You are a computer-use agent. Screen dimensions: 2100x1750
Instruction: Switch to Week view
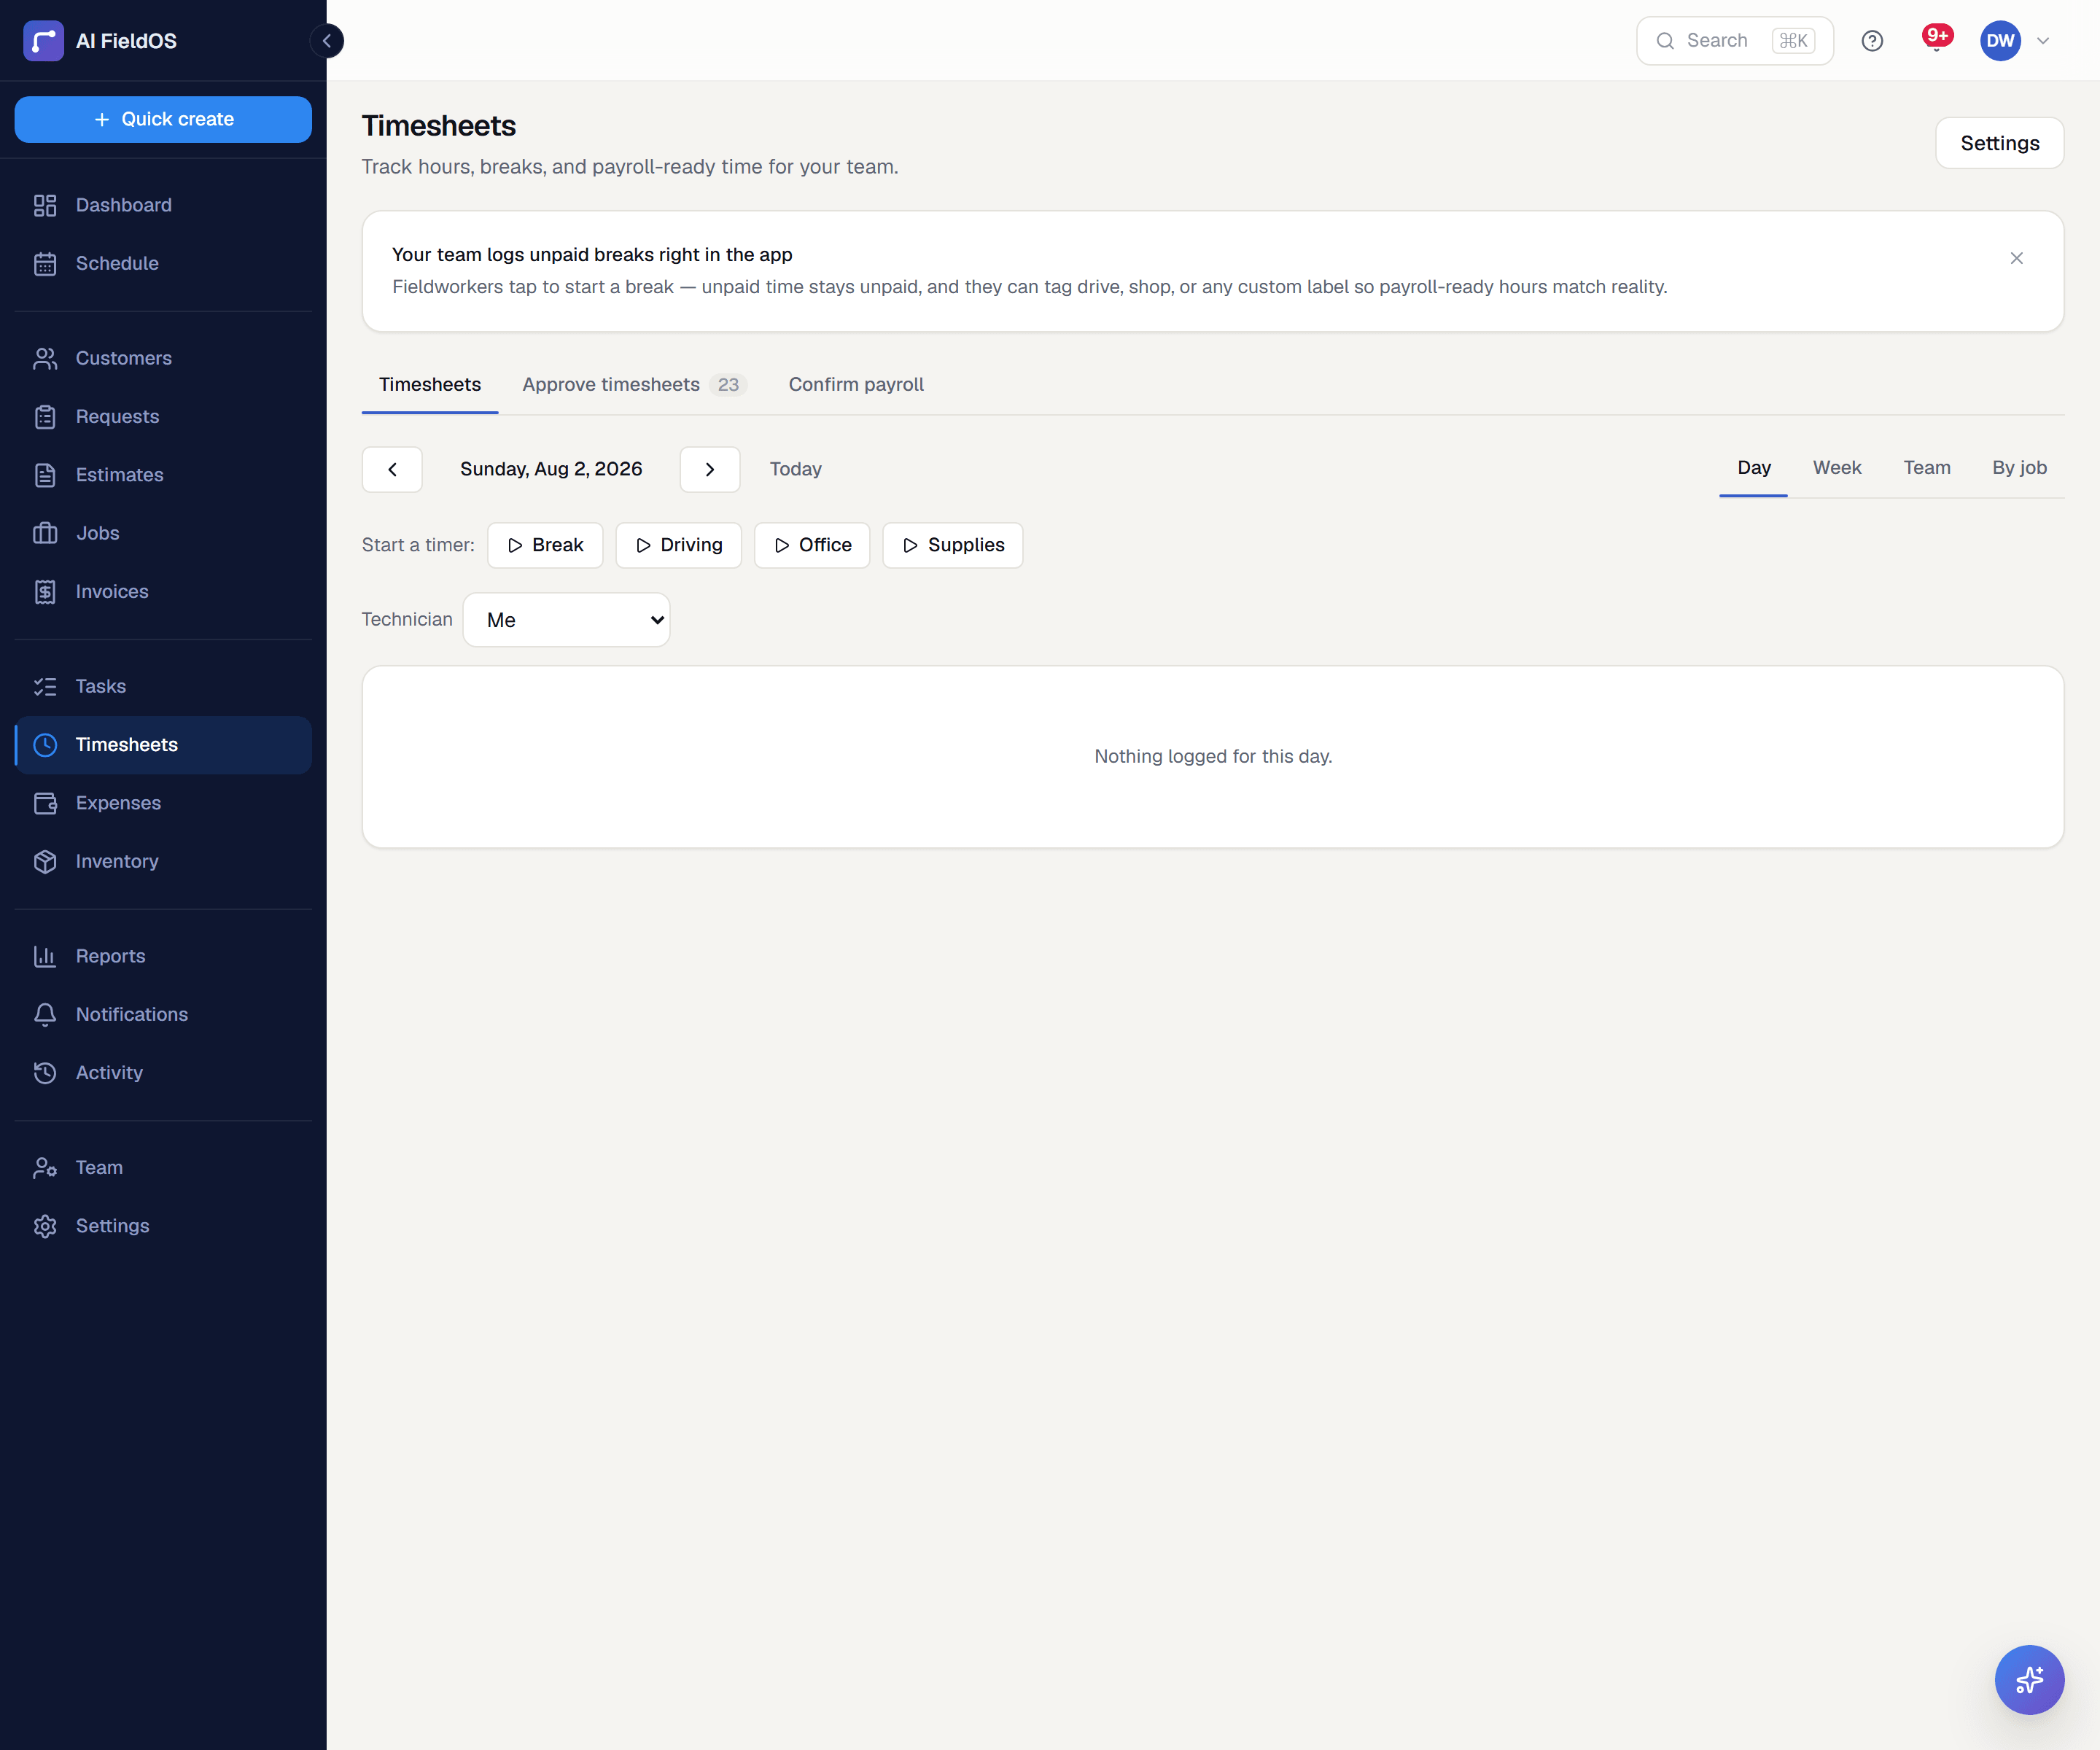pos(1837,468)
